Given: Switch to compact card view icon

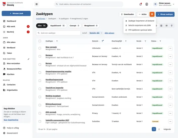Looking at the screenshot, I should [167, 26].
